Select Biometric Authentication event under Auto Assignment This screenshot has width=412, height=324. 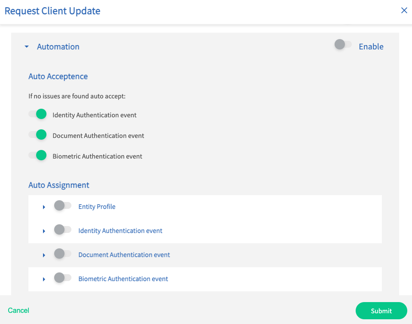123,279
